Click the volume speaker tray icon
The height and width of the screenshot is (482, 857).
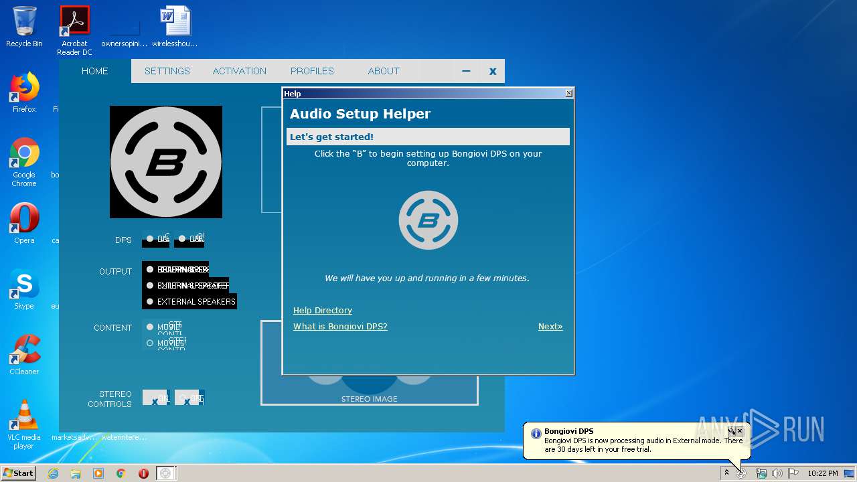point(777,473)
